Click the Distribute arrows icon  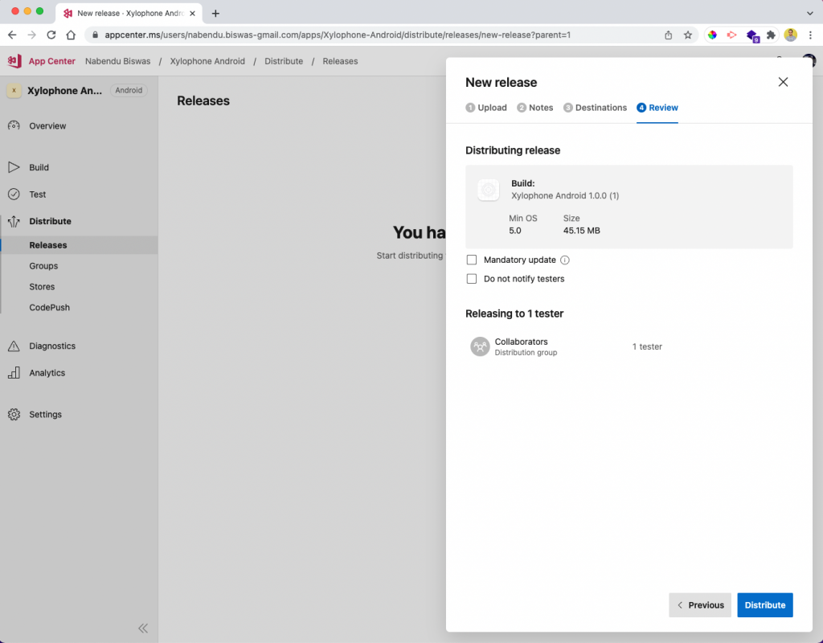pos(14,222)
